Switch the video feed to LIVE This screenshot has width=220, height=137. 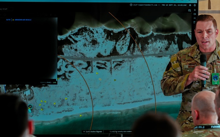[55, 83]
